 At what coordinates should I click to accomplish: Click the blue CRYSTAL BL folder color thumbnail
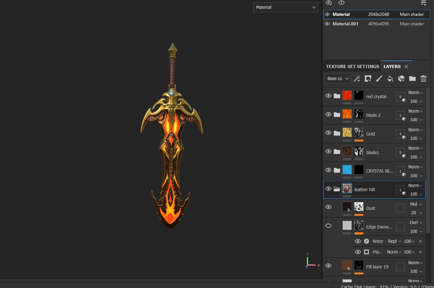point(347,170)
